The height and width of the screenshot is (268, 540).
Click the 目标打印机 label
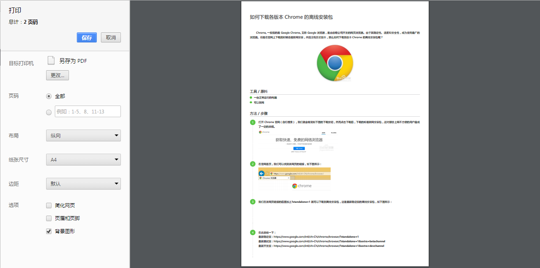click(x=22, y=63)
